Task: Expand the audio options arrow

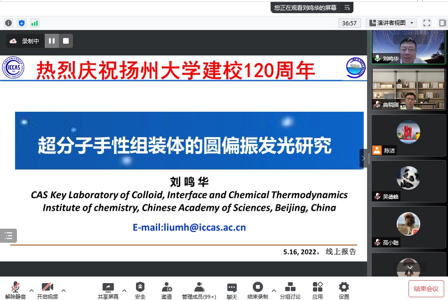Action: (32, 290)
